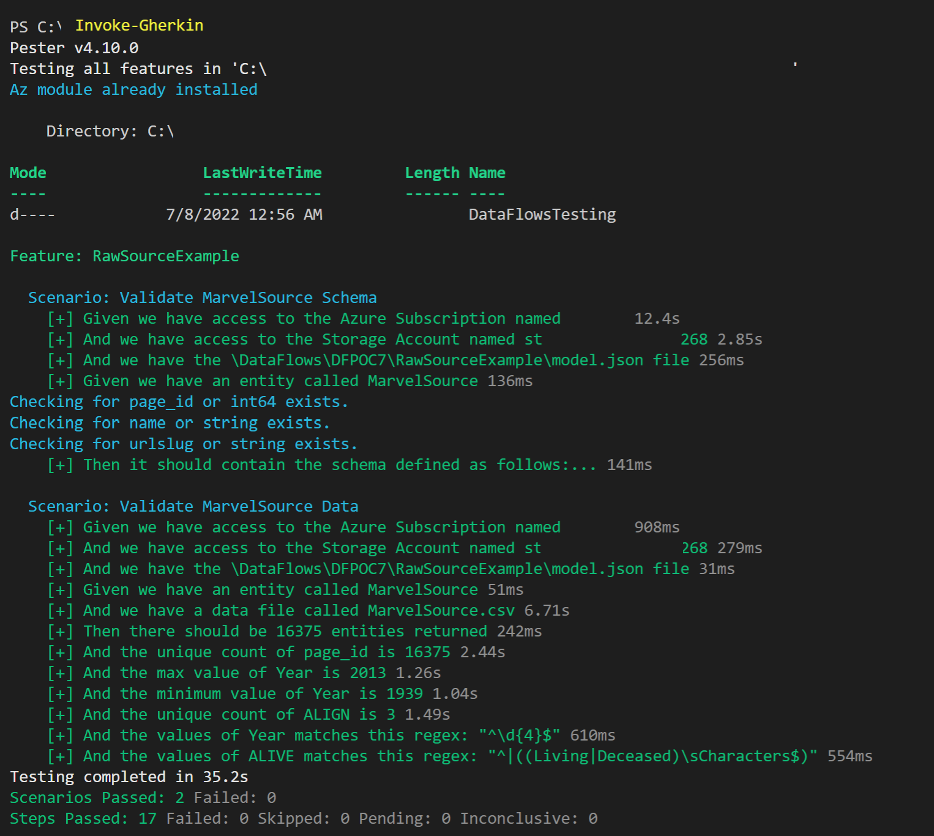
Task: Select "Checking for name or string exists."
Action: click(x=170, y=423)
